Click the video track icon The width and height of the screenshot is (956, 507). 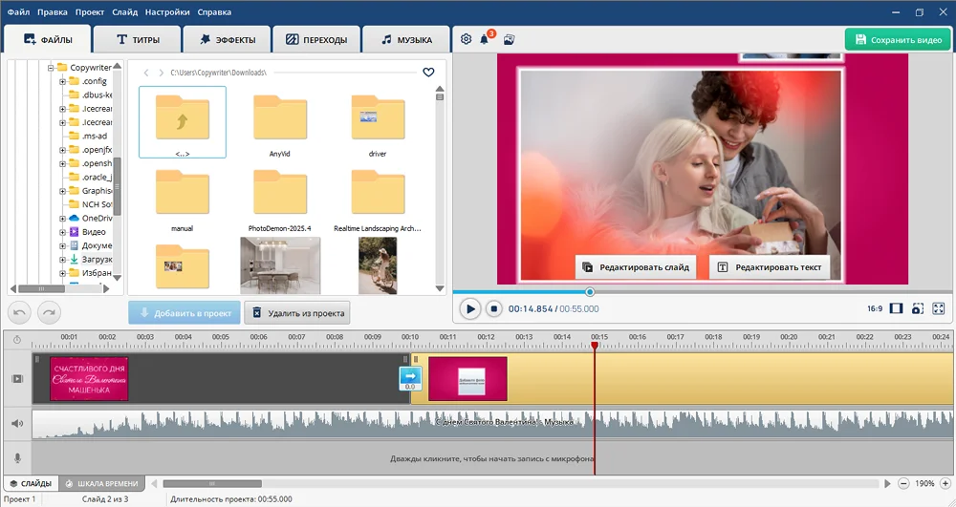coord(17,378)
